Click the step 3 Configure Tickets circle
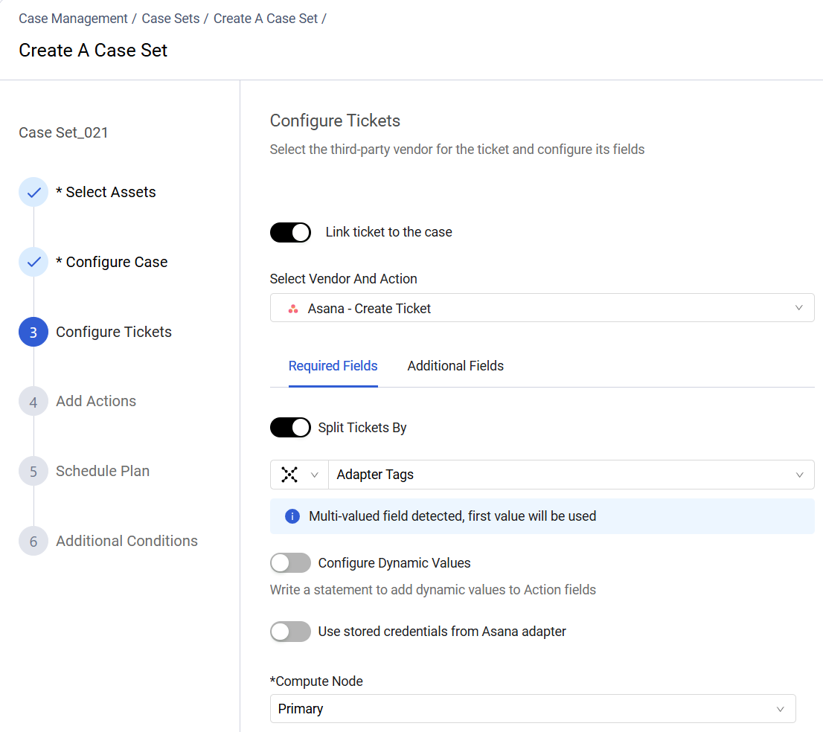 (33, 332)
